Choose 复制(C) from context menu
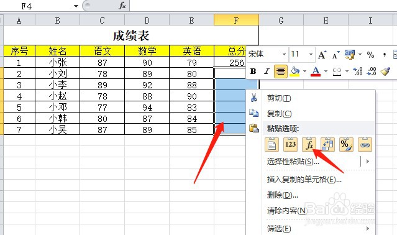 [280, 114]
